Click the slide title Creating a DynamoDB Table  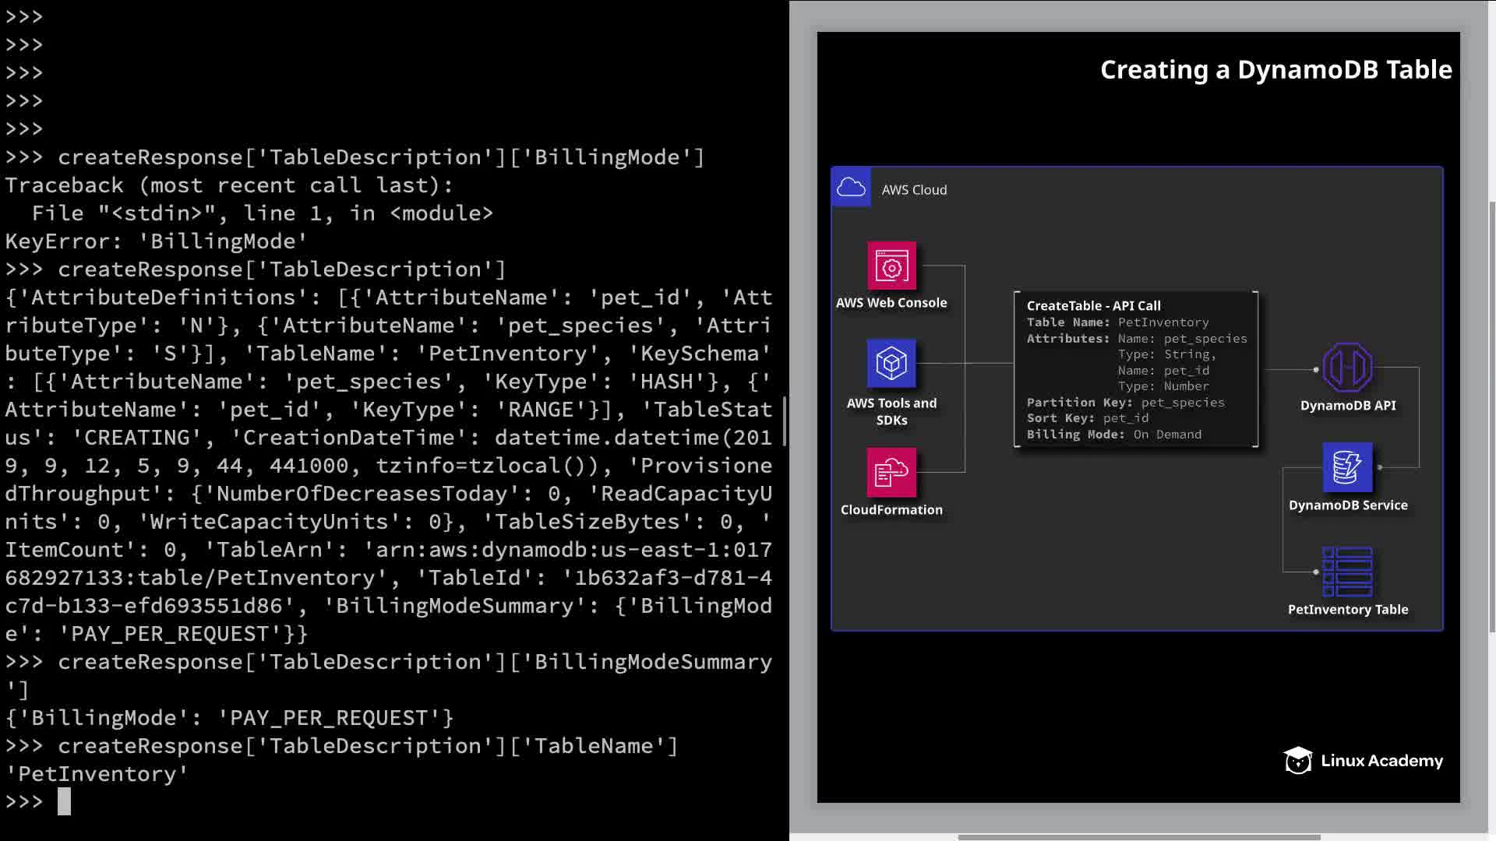coord(1275,70)
